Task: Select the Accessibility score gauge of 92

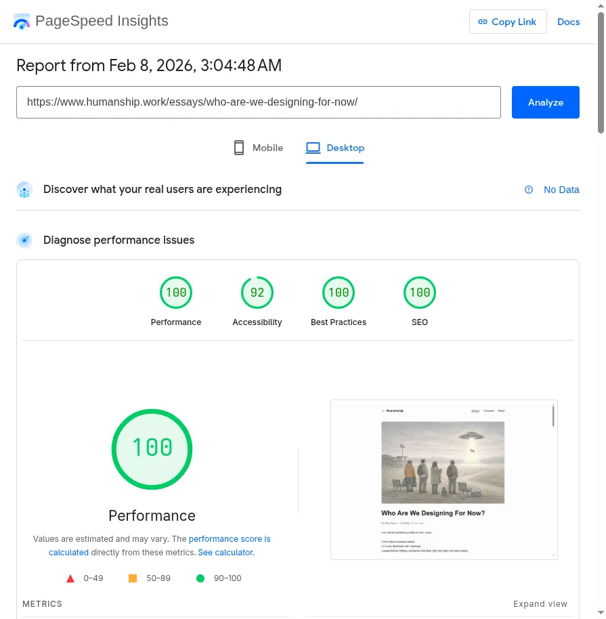Action: (x=257, y=293)
